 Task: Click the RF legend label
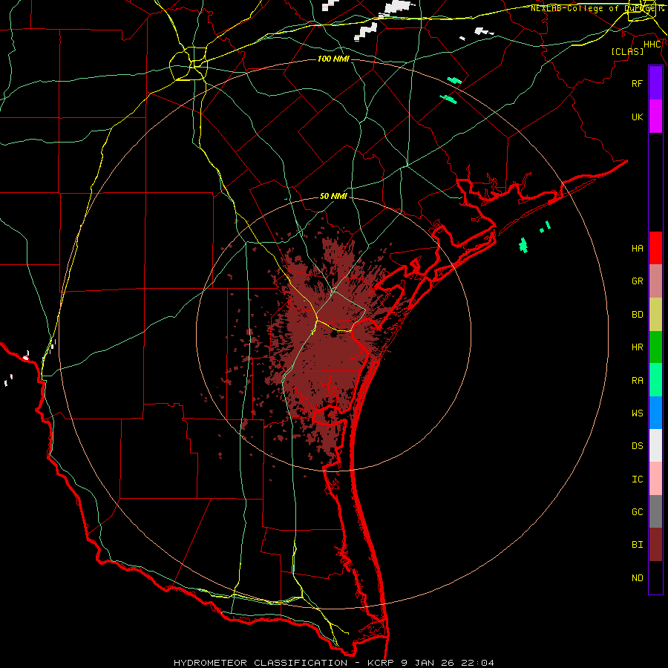pyautogui.click(x=637, y=83)
